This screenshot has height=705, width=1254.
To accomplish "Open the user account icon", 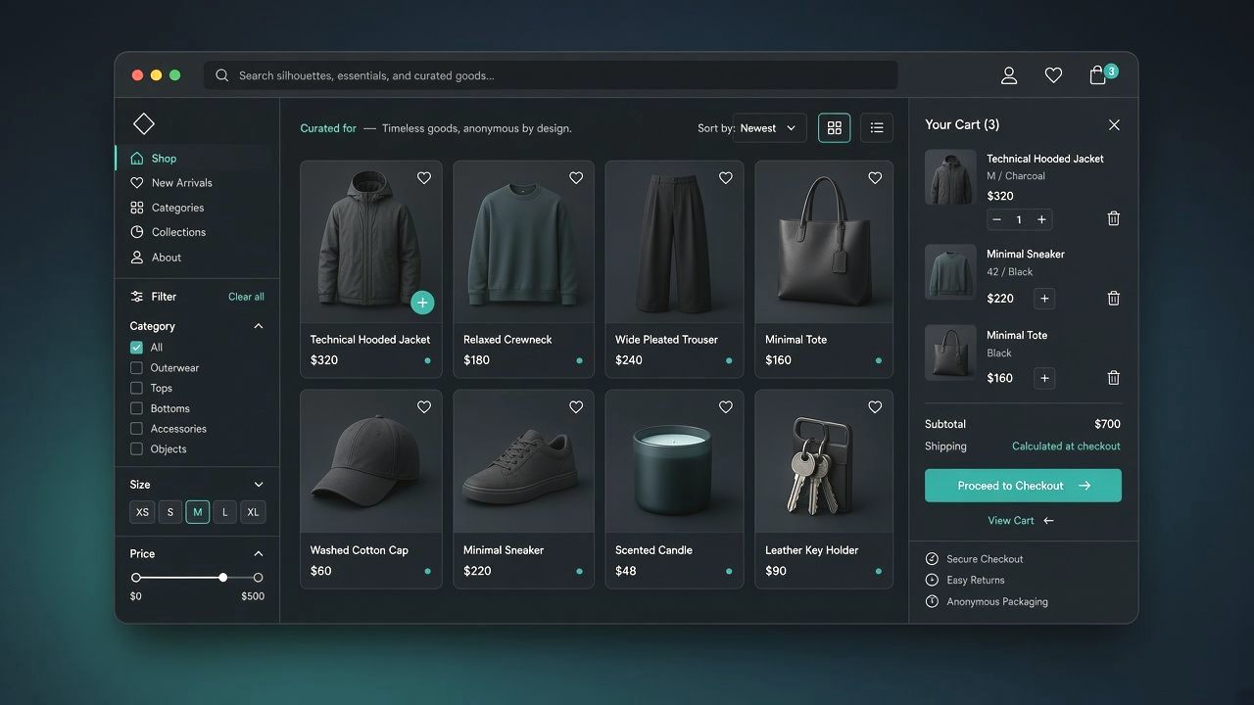I will coord(1009,75).
